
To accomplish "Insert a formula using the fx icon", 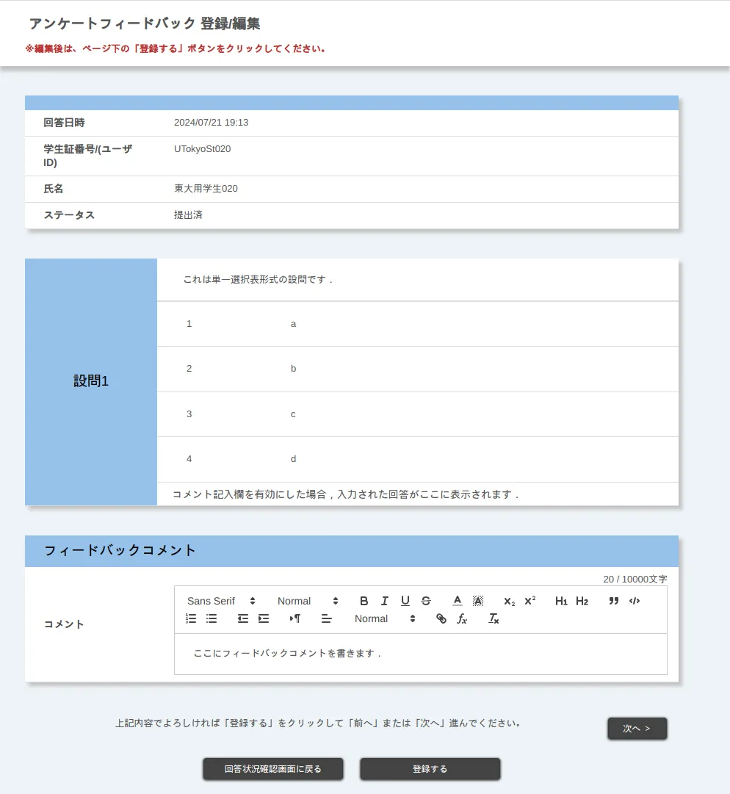I will [x=462, y=619].
